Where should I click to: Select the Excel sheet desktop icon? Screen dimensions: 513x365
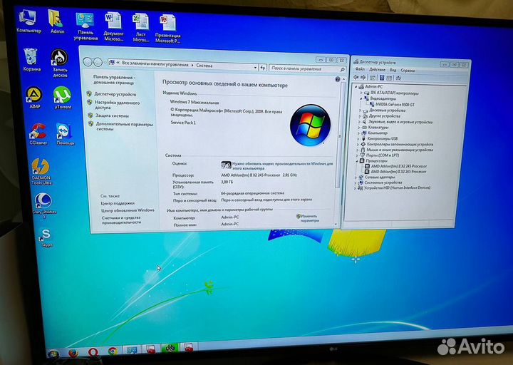[x=140, y=28]
